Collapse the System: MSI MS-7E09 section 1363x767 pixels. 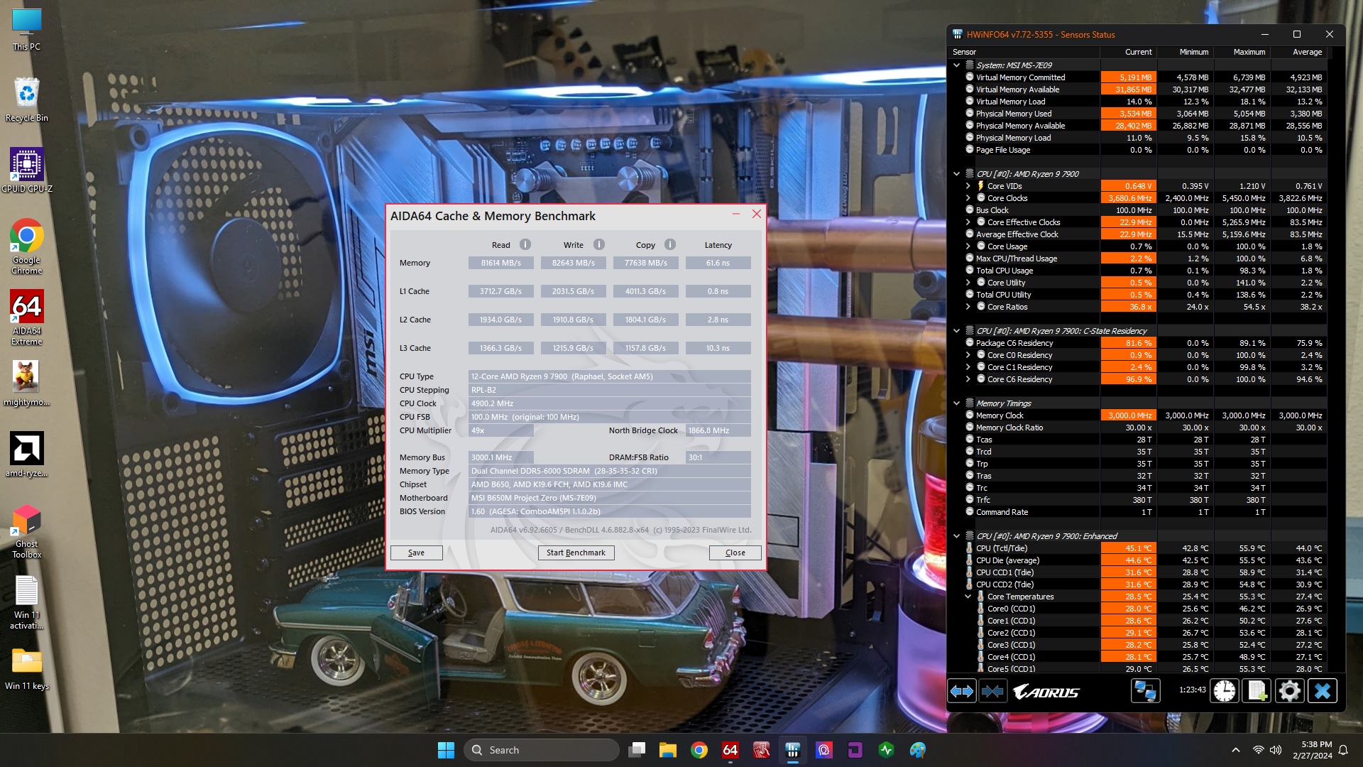click(x=957, y=65)
